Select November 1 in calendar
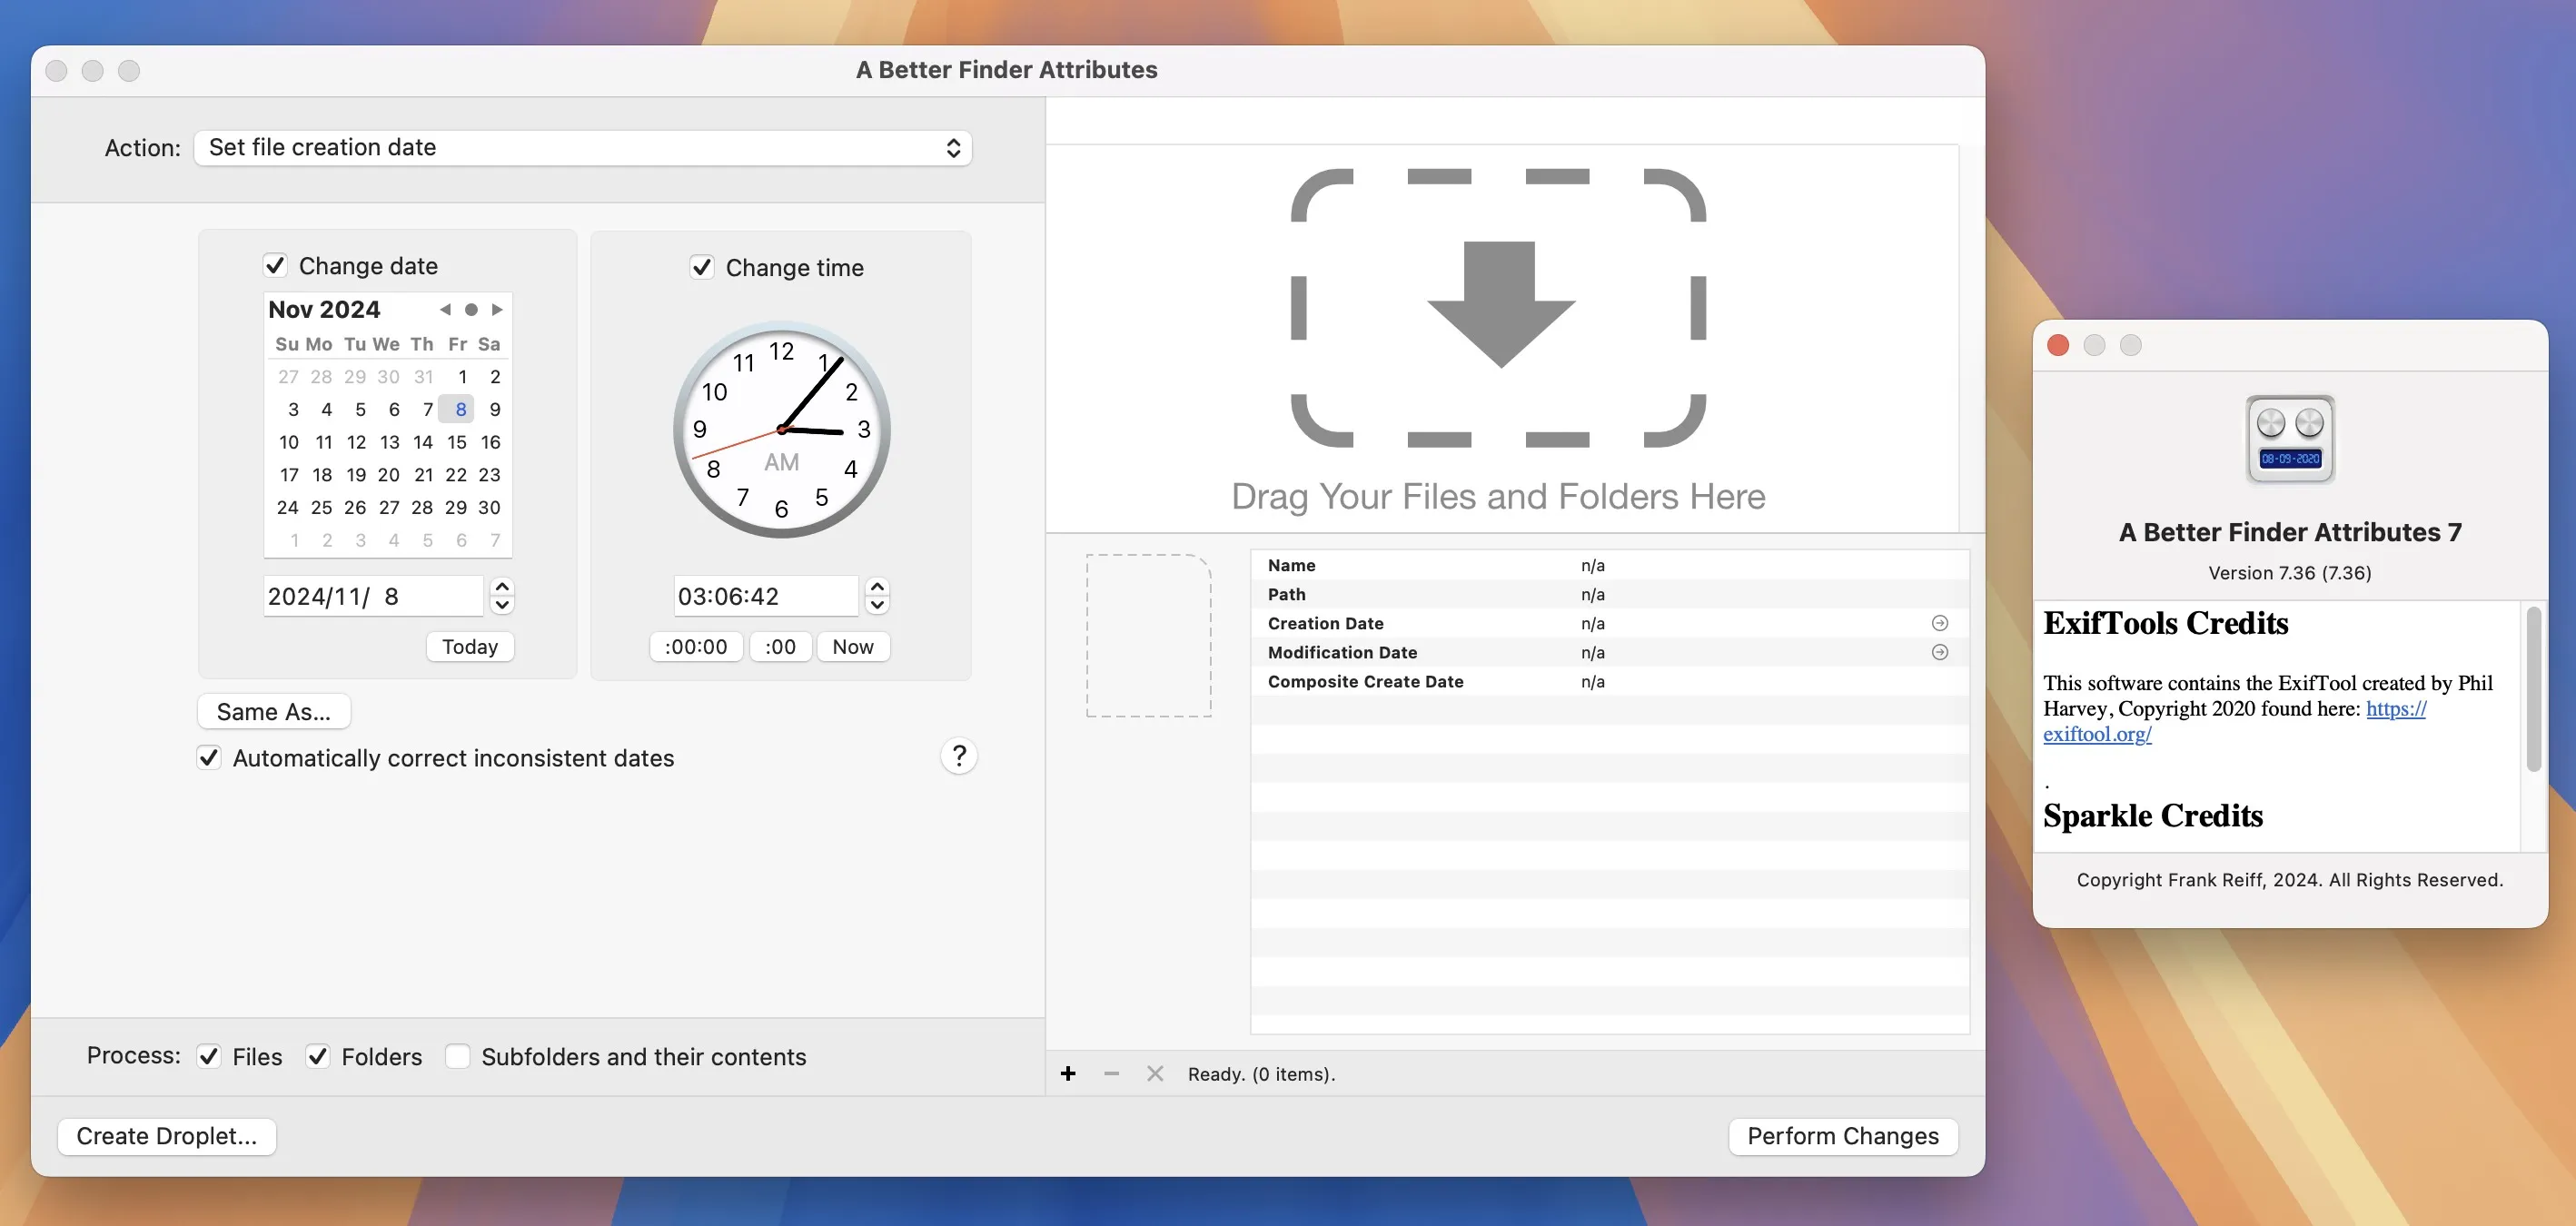 [462, 377]
